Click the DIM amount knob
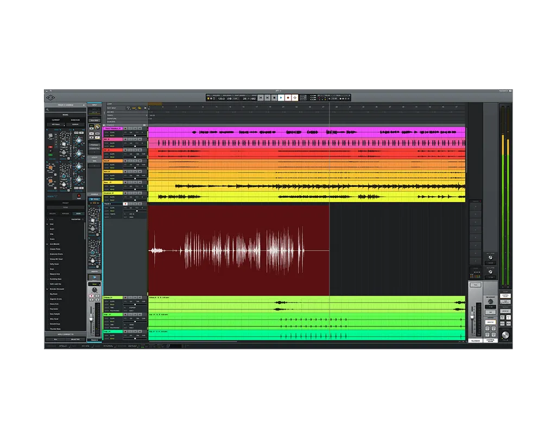The height and width of the screenshot is (437, 556). (491, 302)
